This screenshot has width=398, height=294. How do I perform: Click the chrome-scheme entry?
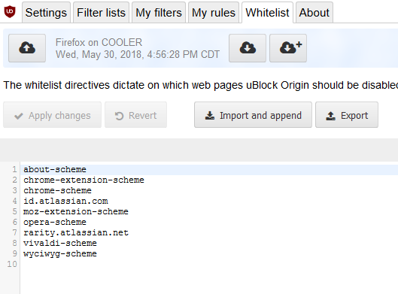pyautogui.click(x=57, y=191)
